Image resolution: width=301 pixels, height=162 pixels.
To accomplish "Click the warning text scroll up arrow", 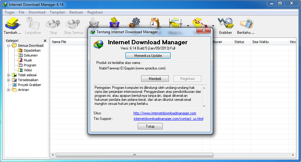I will (204, 88).
